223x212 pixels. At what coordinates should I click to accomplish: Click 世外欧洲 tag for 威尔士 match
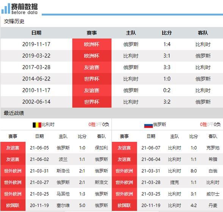point(124,194)
